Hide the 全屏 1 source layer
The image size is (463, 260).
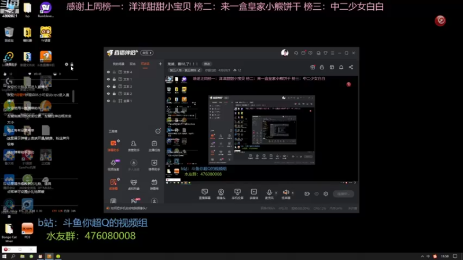tap(108, 101)
